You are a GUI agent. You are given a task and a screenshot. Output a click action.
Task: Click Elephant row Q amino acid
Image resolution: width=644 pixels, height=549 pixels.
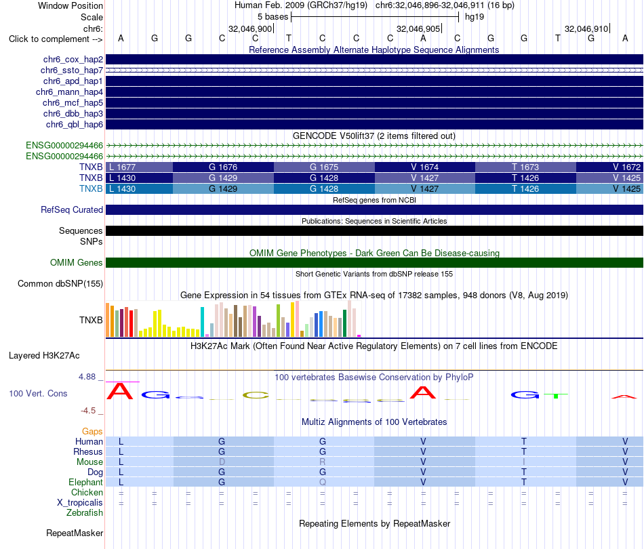click(323, 482)
